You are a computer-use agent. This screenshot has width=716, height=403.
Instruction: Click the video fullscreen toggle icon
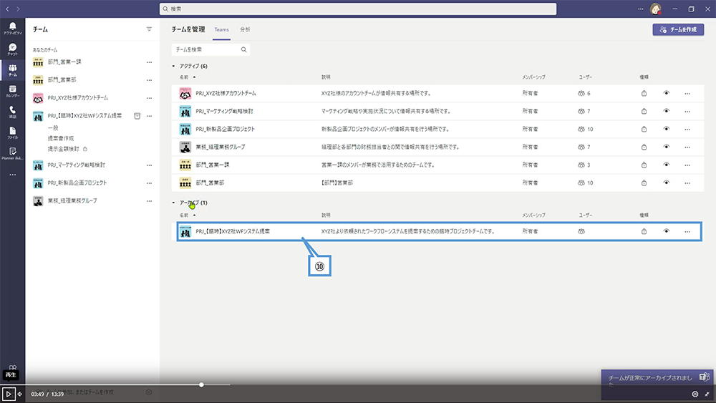(x=707, y=394)
